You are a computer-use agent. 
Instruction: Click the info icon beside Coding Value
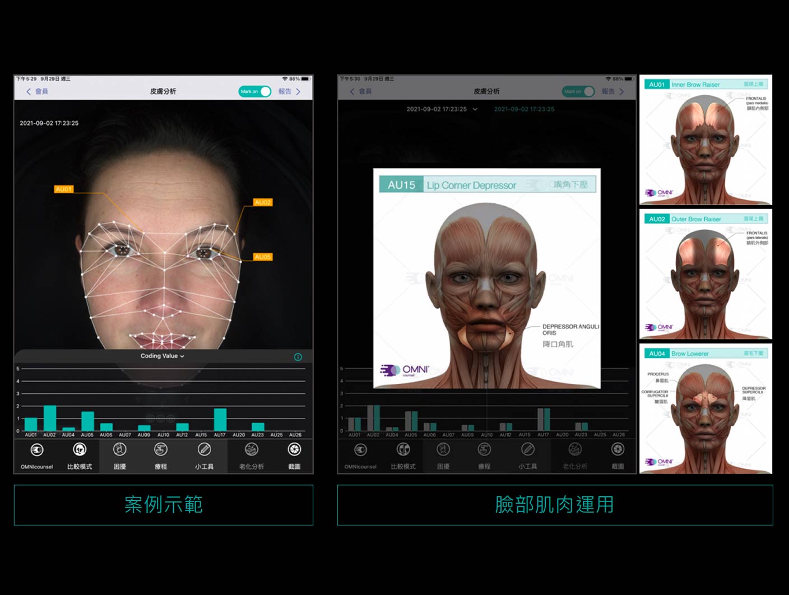click(298, 357)
